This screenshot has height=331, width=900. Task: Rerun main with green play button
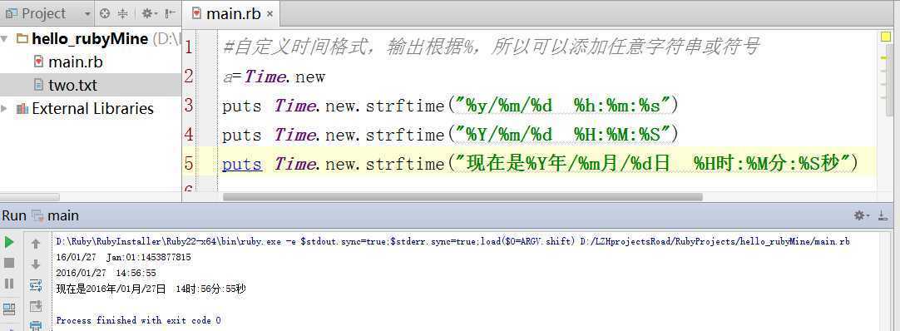tap(9, 243)
